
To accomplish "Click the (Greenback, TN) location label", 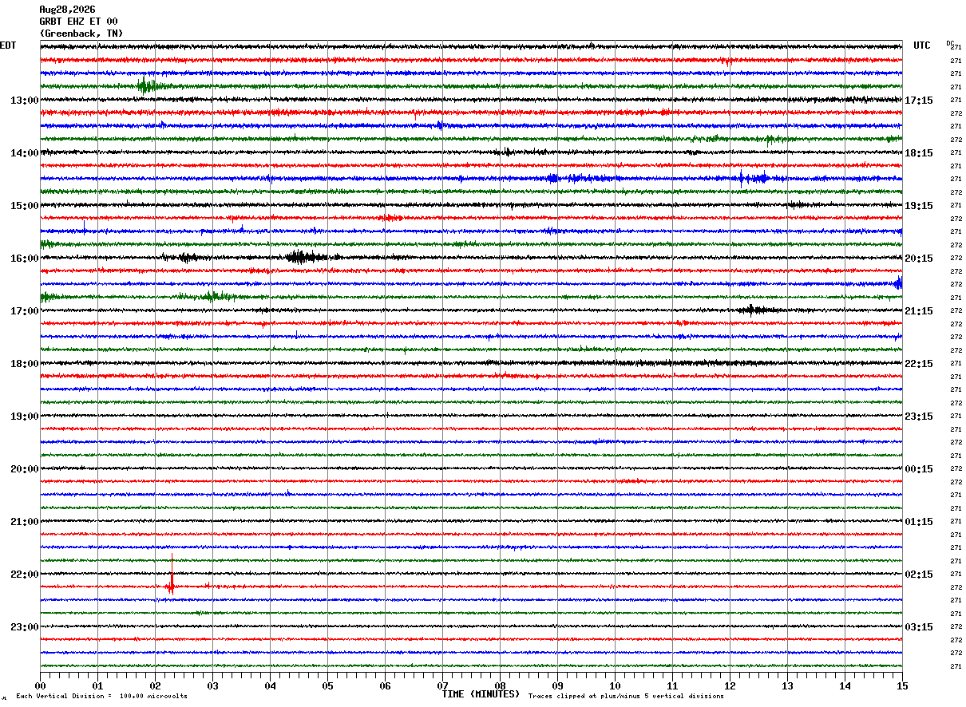I will (x=81, y=34).
